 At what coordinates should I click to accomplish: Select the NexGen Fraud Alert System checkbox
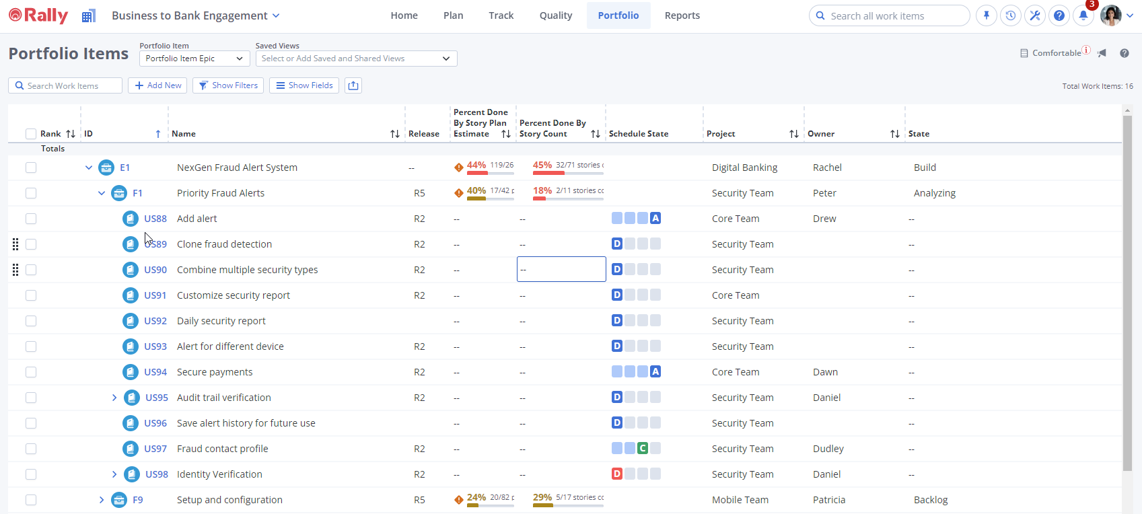[x=31, y=168]
